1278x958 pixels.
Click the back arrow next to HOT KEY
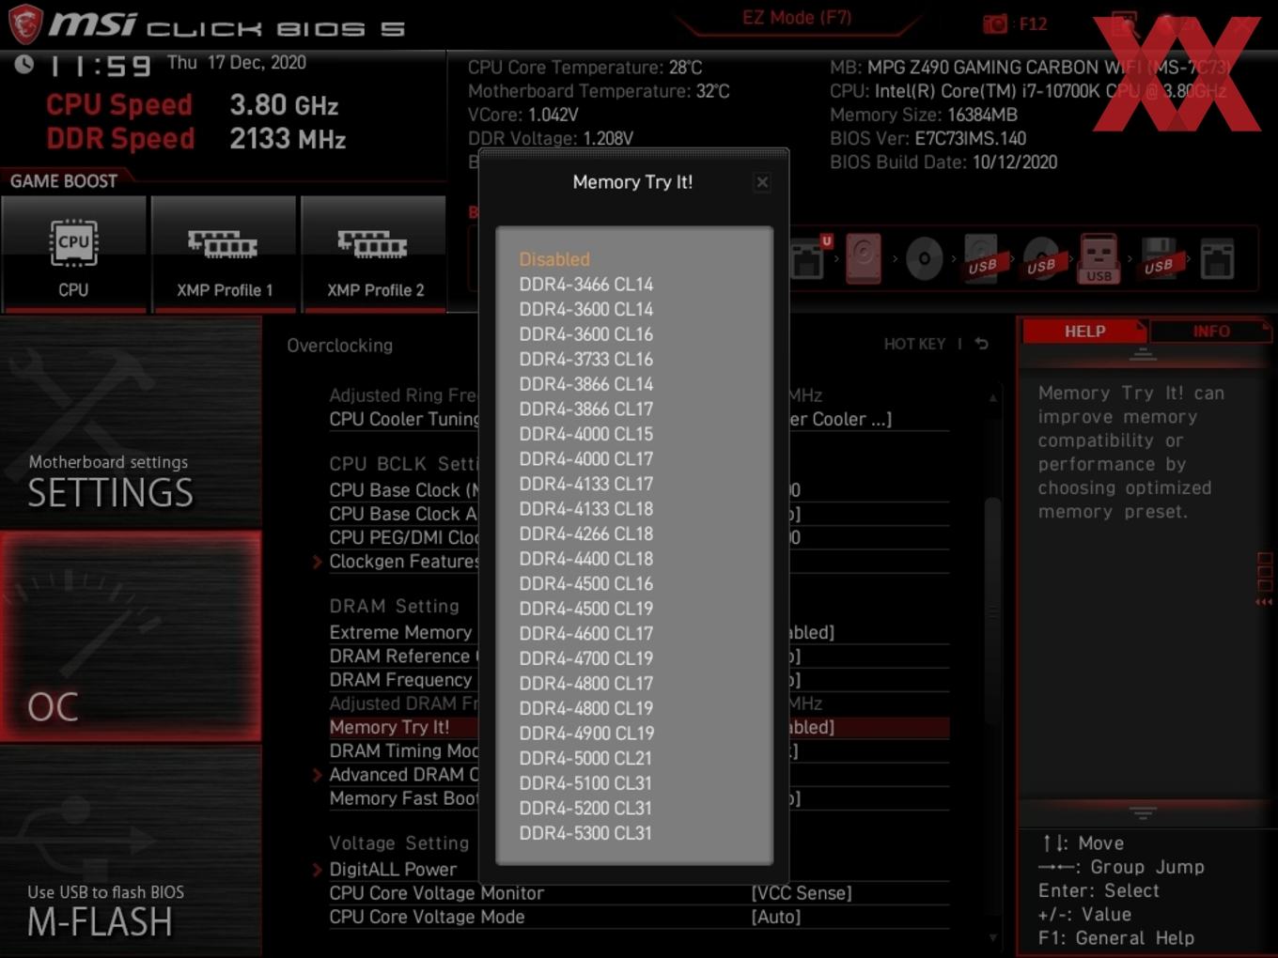pyautogui.click(x=981, y=344)
